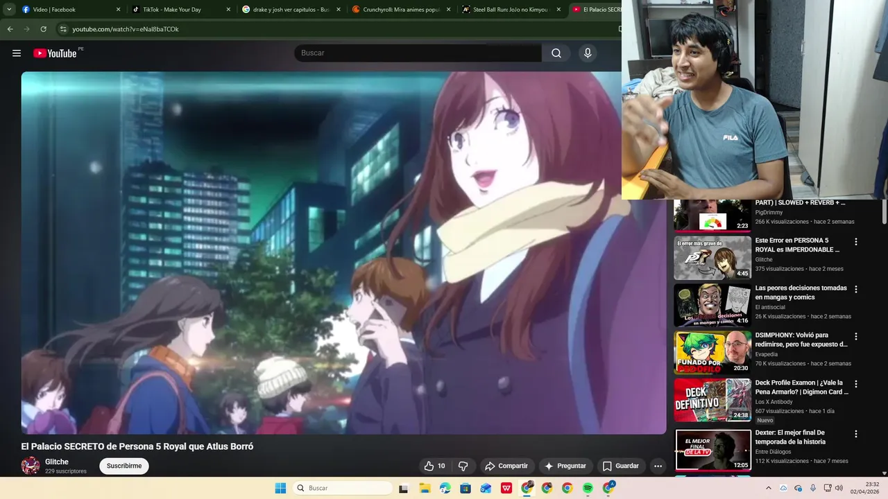Focus the YouTube Buscar search field
This screenshot has height=499, width=888.
tap(418, 53)
